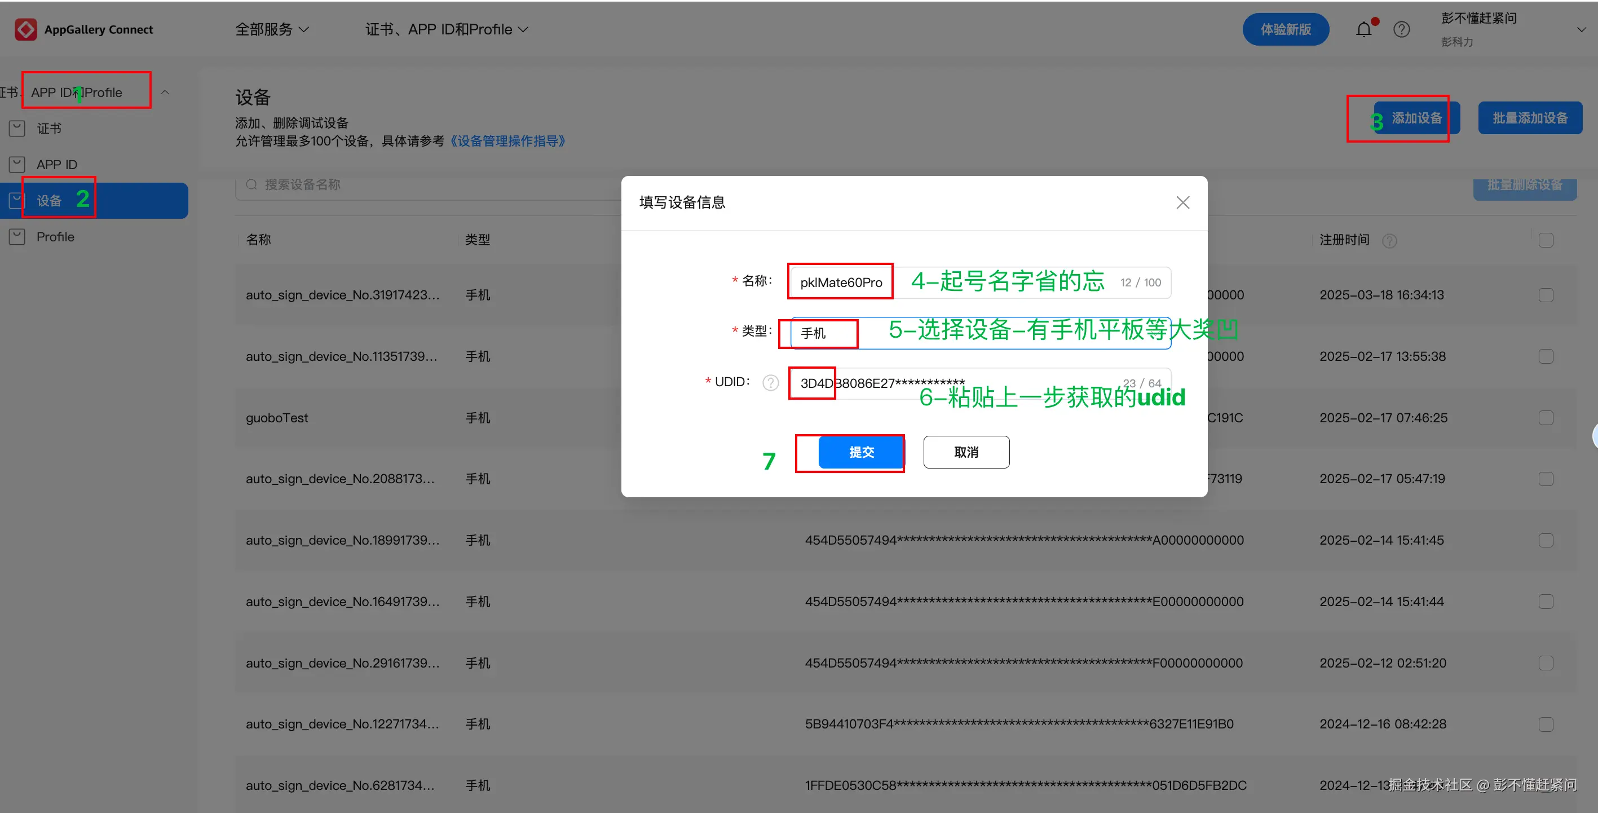This screenshot has height=813, width=1598.
Task: Open the device type 手机 dropdown
Action: pyautogui.click(x=980, y=333)
